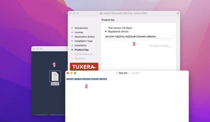Click the Purchase license... button
Viewport: 210px width, 122px height.
[x=160, y=46]
